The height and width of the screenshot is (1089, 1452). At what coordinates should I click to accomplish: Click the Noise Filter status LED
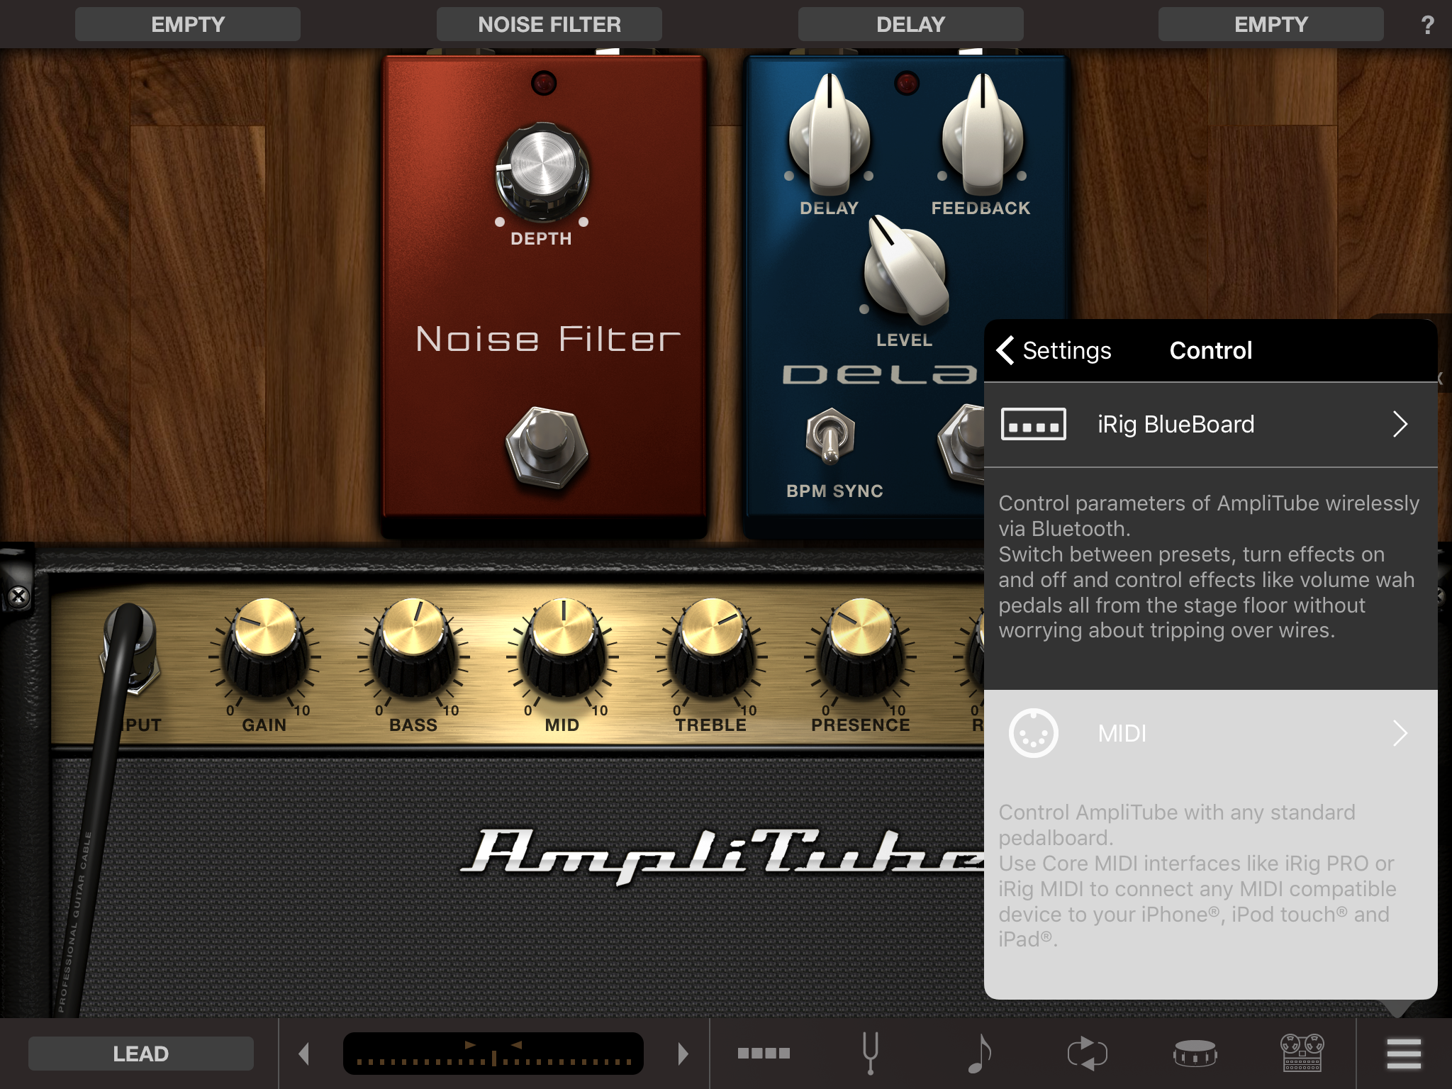544,83
